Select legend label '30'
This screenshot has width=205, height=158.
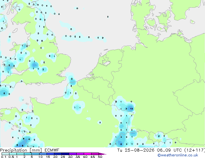coord(70,157)
